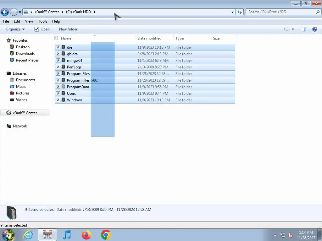Click the New folder button
Image resolution: width=322 pixels, height=241 pixels.
[x=68, y=29]
